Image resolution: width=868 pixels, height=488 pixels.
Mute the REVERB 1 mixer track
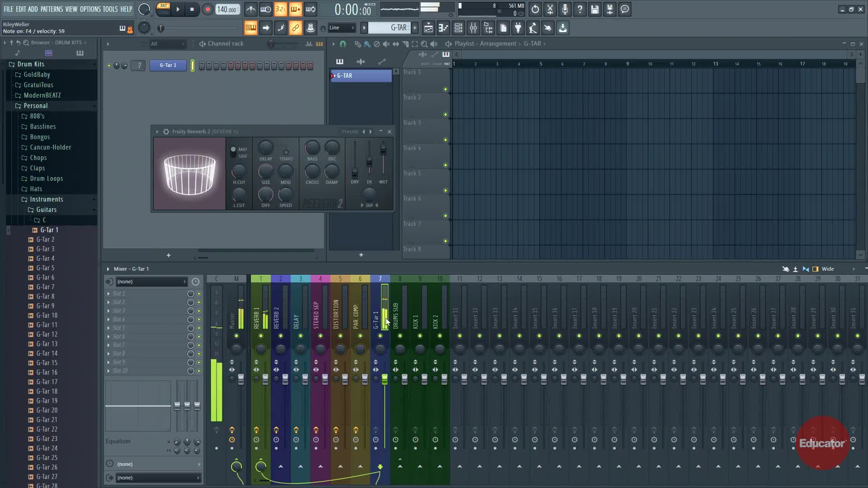(261, 336)
